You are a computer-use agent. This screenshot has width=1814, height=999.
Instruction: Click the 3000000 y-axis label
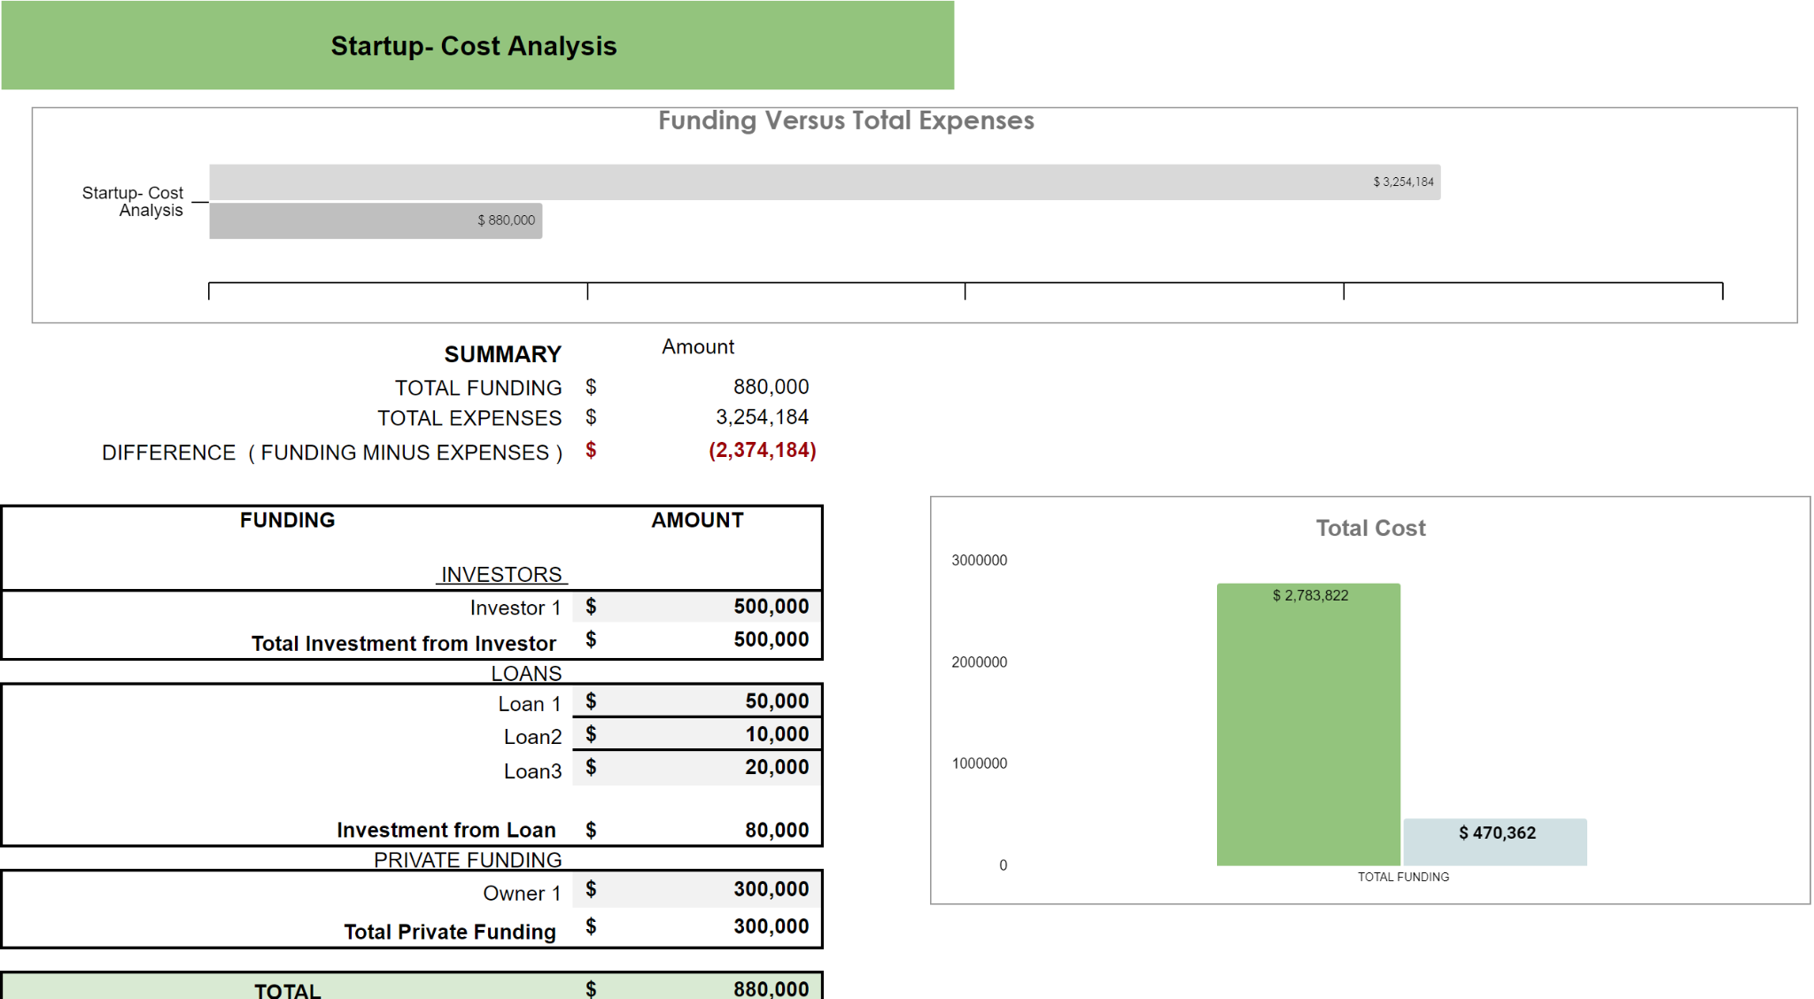click(x=979, y=560)
